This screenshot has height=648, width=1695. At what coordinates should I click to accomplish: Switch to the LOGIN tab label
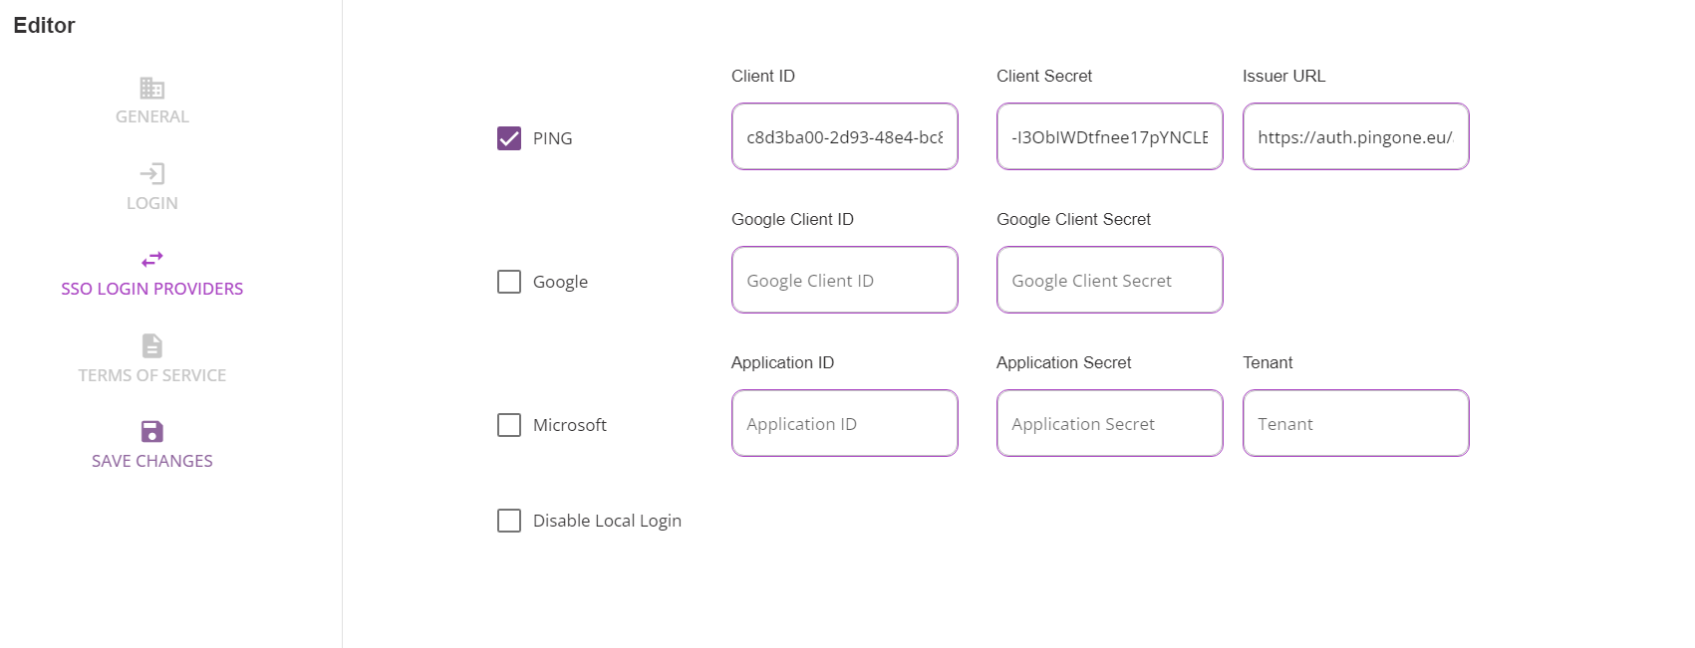[151, 203]
